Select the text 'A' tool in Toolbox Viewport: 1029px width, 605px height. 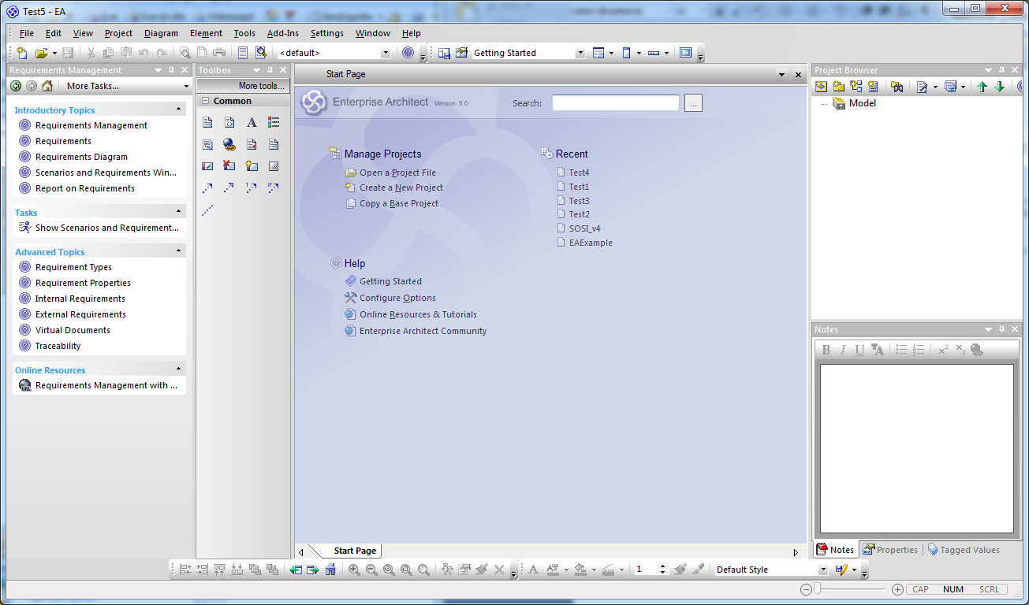click(252, 122)
